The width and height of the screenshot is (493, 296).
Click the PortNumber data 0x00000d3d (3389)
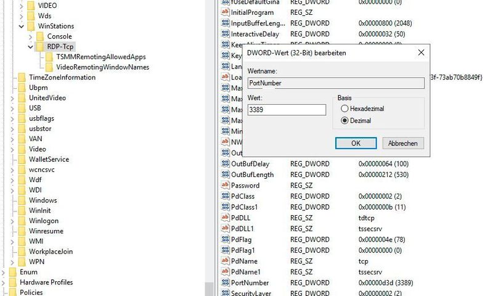coord(386,282)
